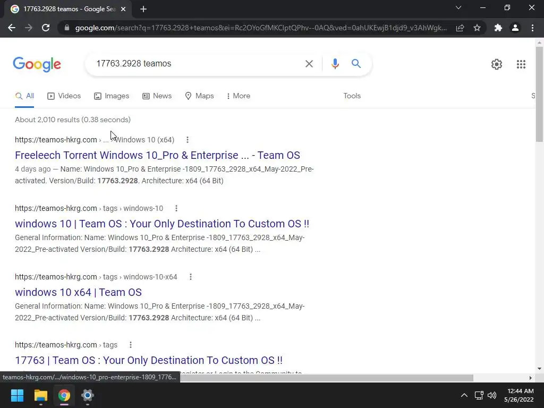This screenshot has width=544, height=408.
Task: Click the address bar URL
Action: click(260, 28)
